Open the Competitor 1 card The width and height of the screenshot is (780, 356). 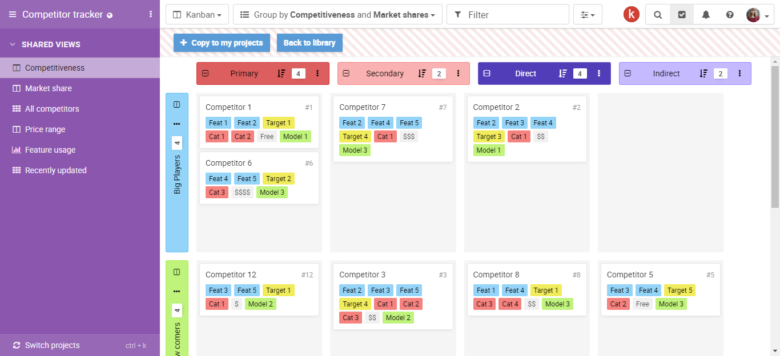pyautogui.click(x=259, y=122)
